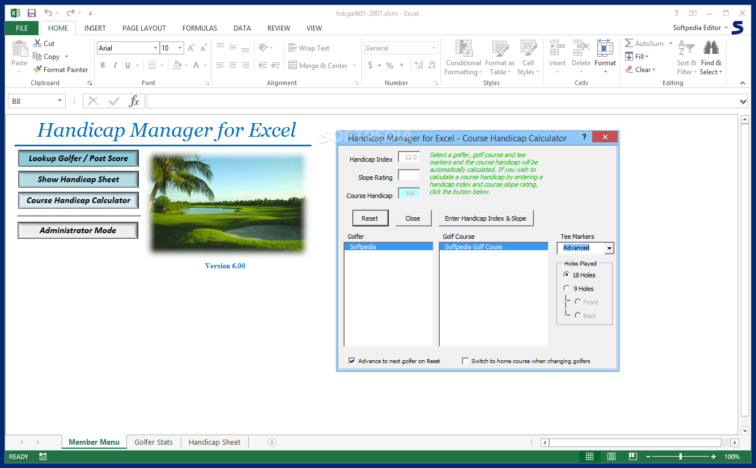The width and height of the screenshot is (756, 468).
Task: Switch to the PAGE LAYOUT ribbon tab
Action: click(x=144, y=28)
